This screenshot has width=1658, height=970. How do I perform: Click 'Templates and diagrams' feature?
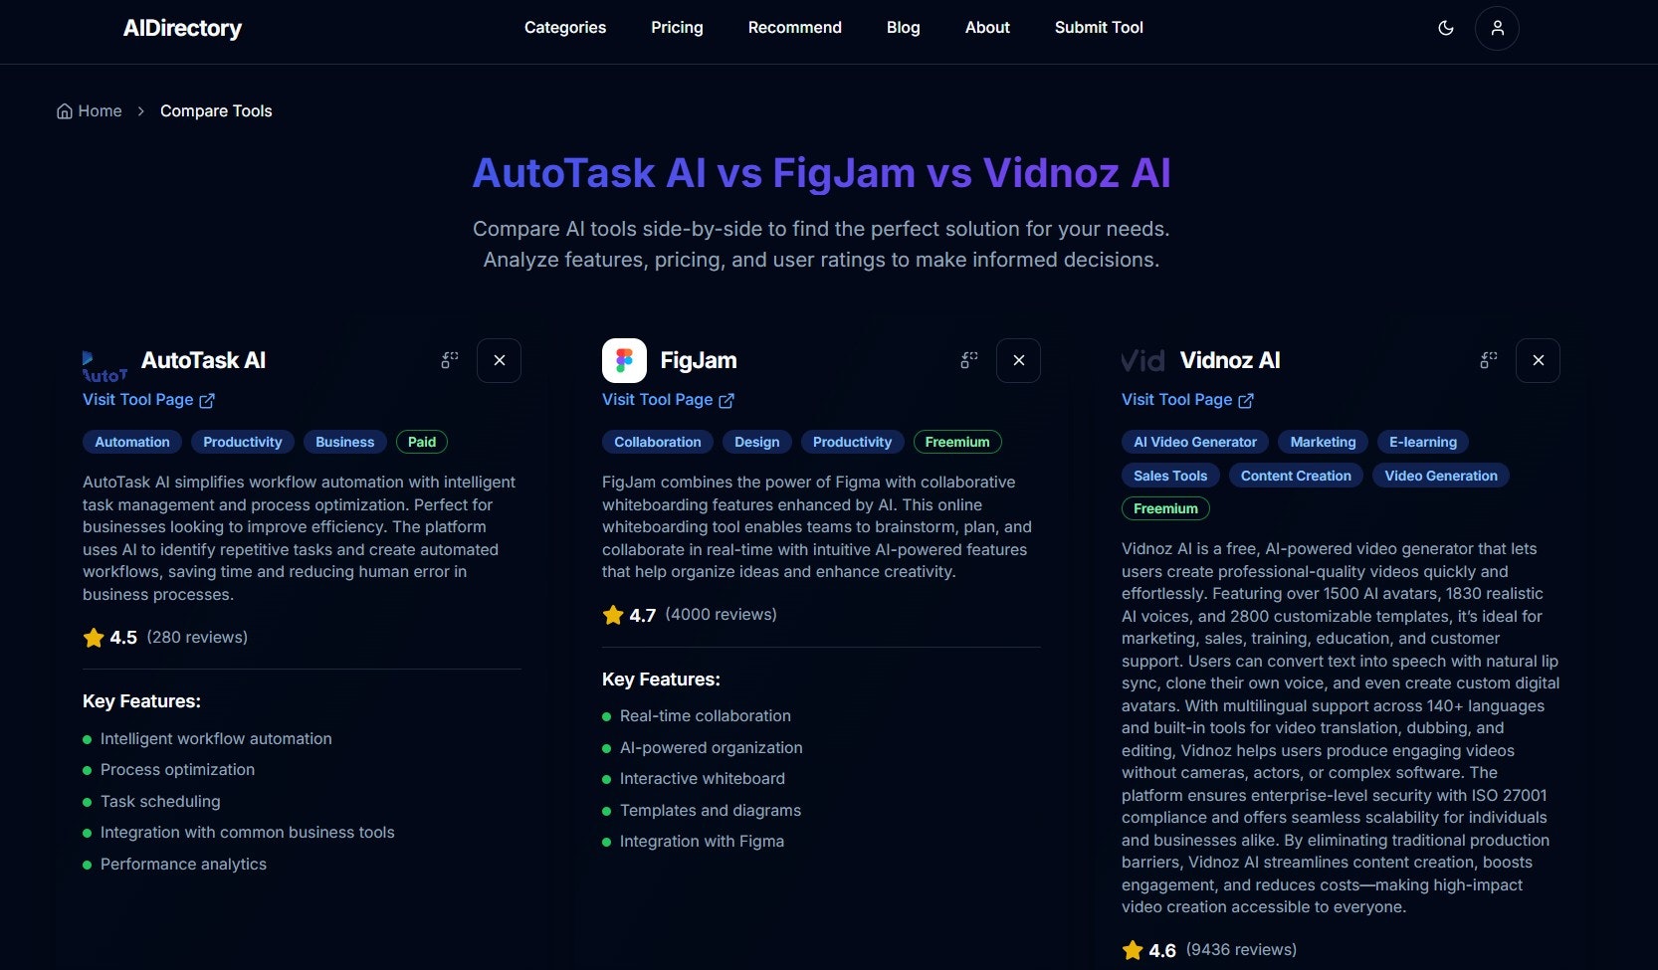711,811
